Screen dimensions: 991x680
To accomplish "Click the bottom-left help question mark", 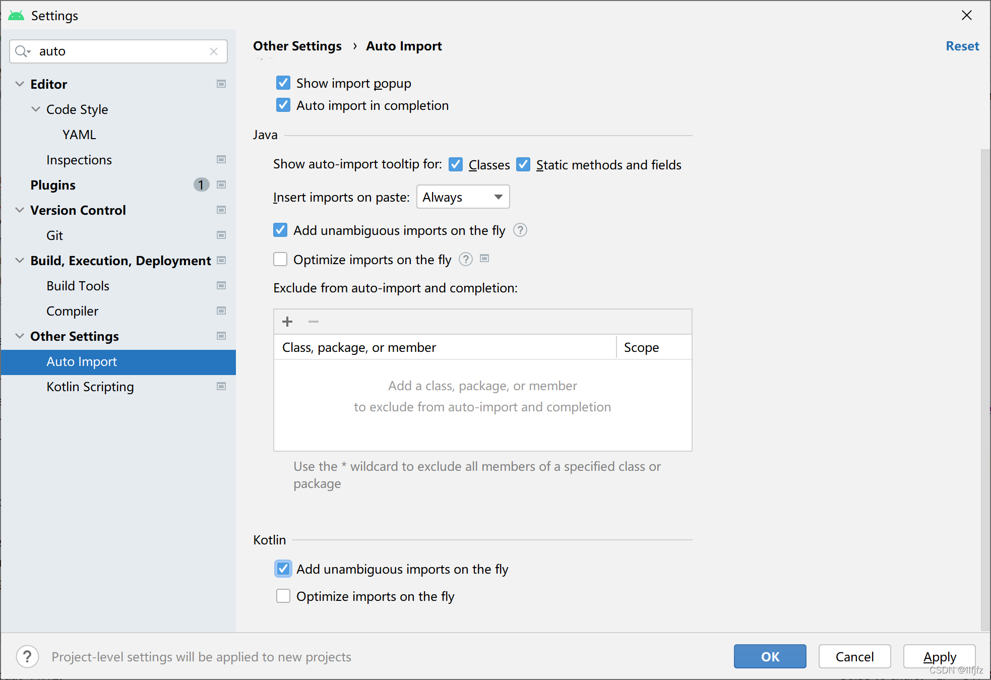I will tap(27, 657).
